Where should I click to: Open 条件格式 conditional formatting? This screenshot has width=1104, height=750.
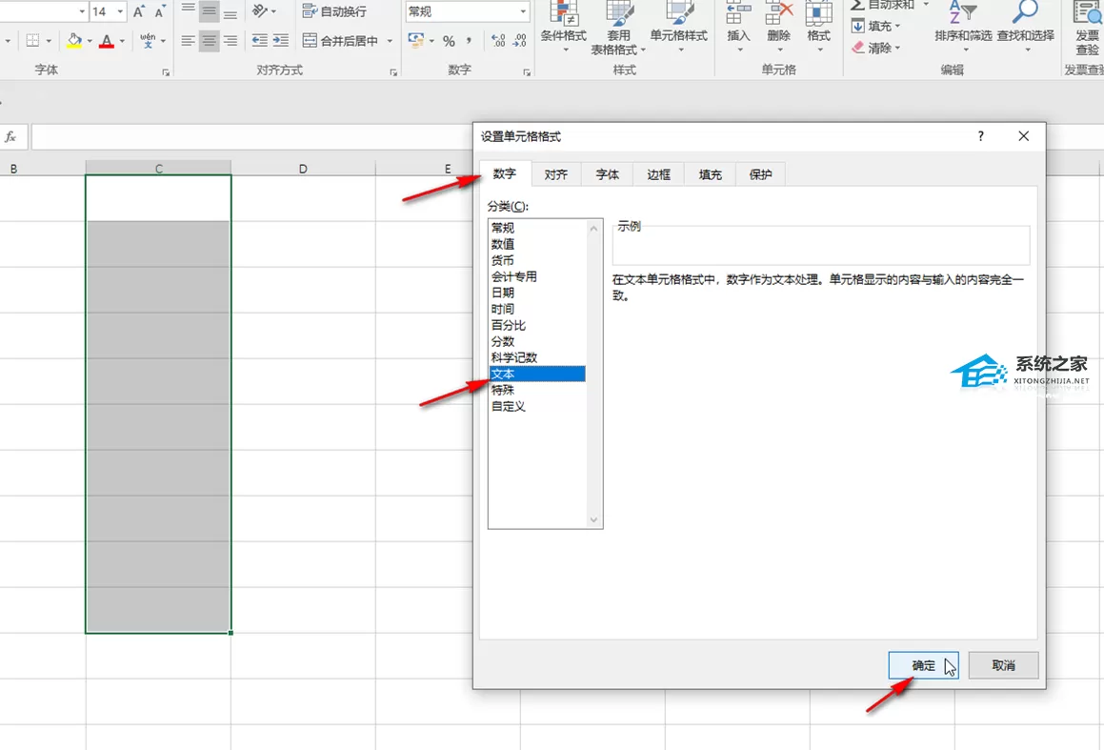coord(563,27)
